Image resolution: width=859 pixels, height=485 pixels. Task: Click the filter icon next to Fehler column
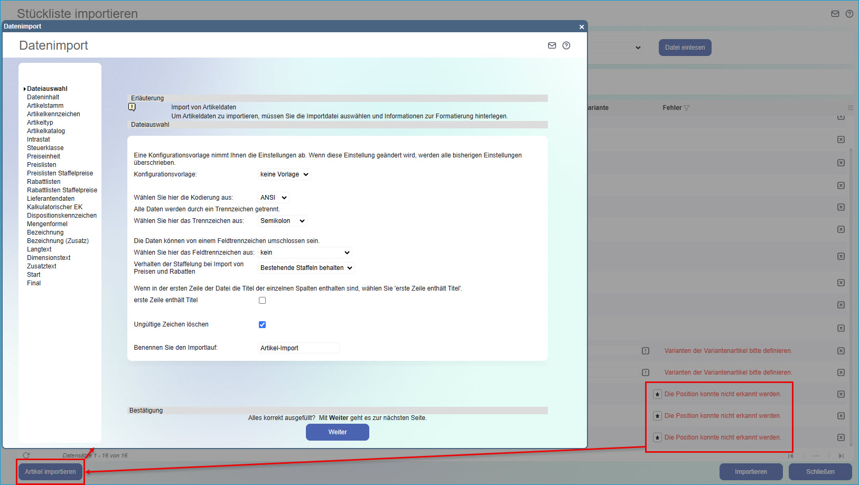tap(687, 108)
